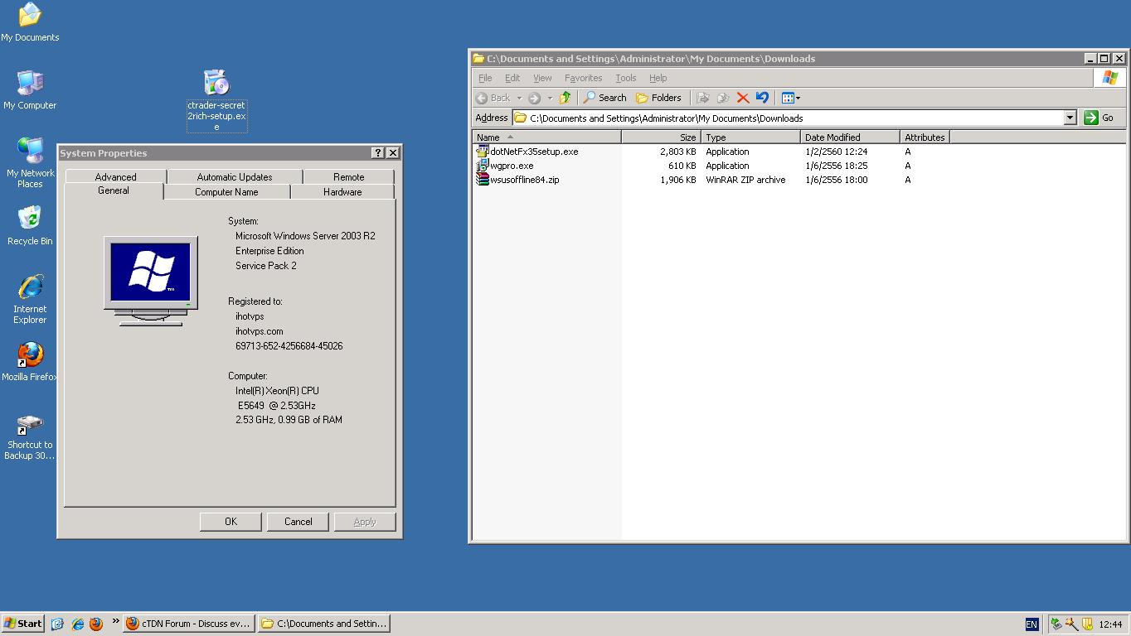Image resolution: width=1131 pixels, height=636 pixels.
Task: Switch to Computer Name tab
Action: click(x=226, y=192)
